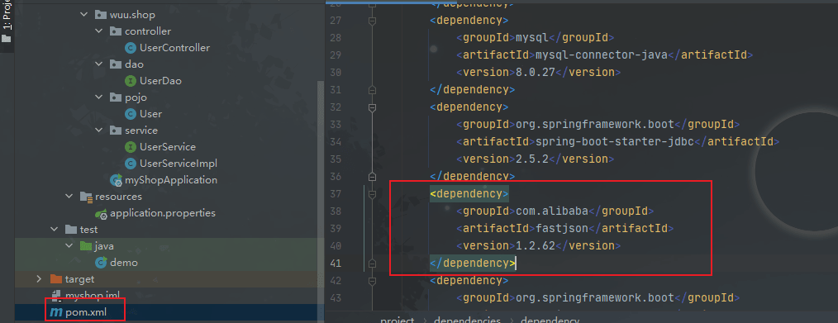The image size is (838, 323).
Task: Collapse the java test folder chevron
Action: (x=69, y=246)
